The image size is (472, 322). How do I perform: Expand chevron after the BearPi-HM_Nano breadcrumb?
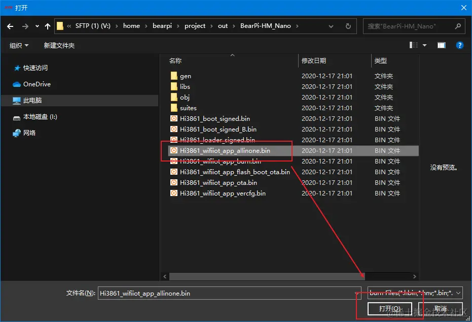[297, 26]
